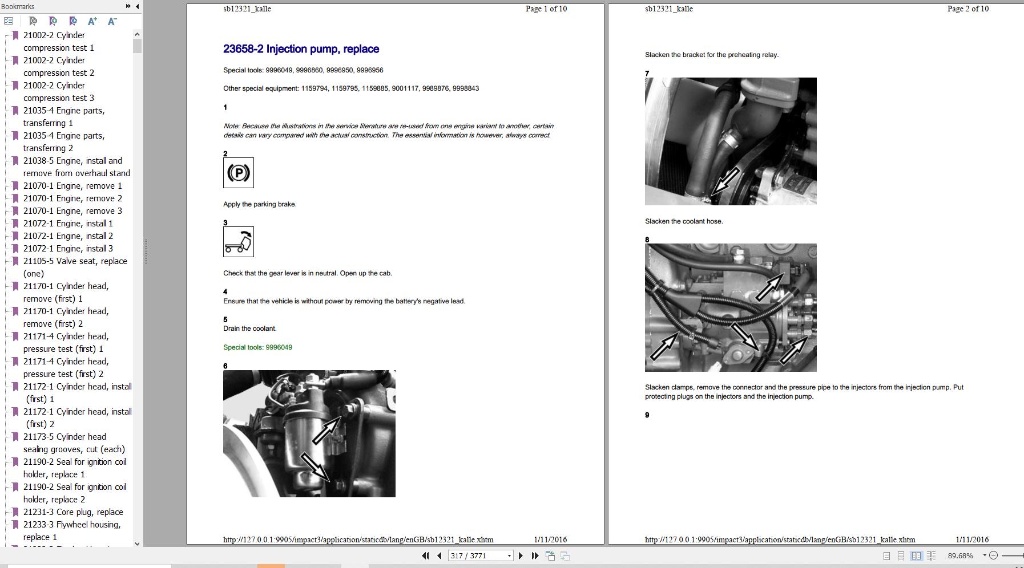The image size is (1024, 568).
Task: Open bookmark 'Cylinder compression test 1'
Action: (58, 42)
